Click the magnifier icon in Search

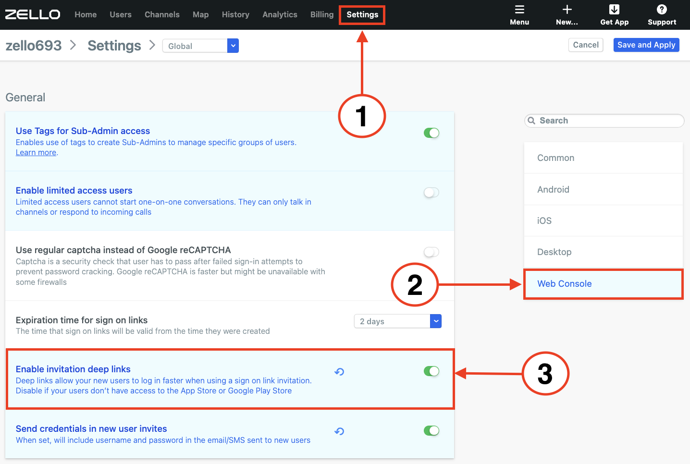pos(531,121)
